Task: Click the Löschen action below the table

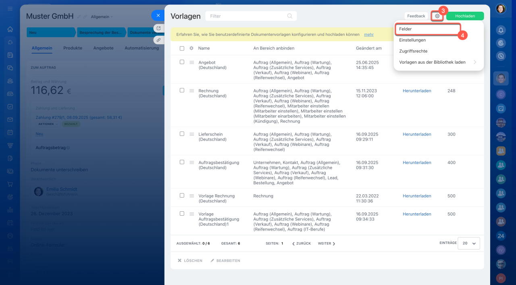Action: point(190,261)
